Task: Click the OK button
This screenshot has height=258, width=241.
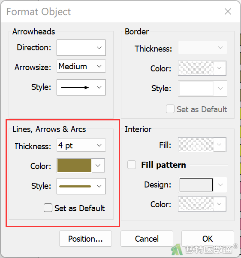Action: (x=208, y=239)
